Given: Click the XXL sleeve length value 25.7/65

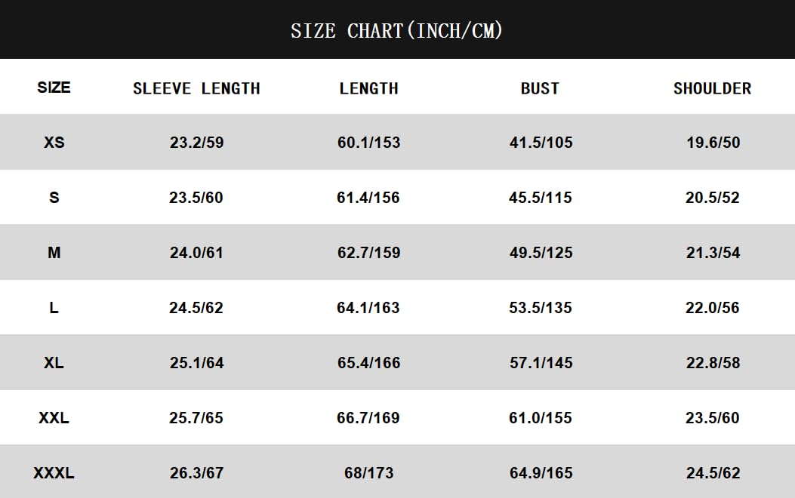Looking at the screenshot, I should (x=196, y=418).
